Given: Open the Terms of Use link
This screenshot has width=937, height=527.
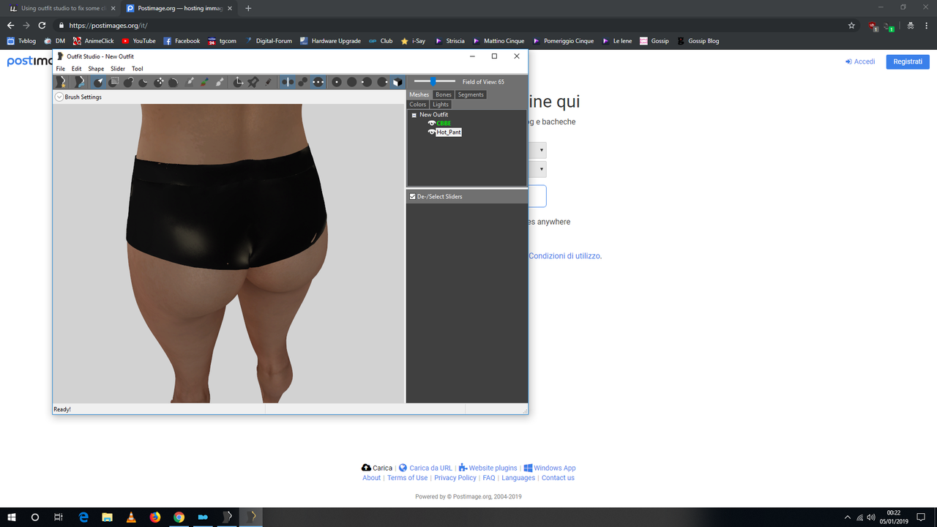Looking at the screenshot, I should 407,478.
